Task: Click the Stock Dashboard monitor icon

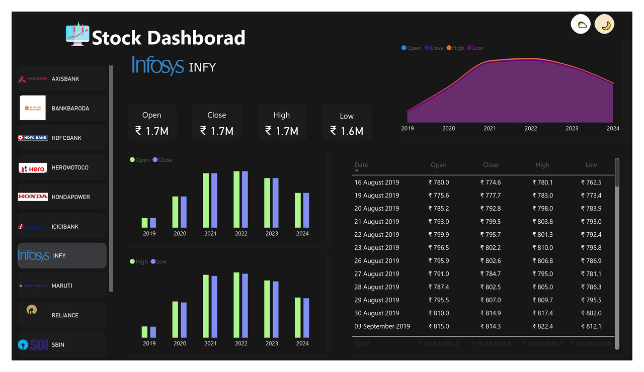Action: click(x=76, y=35)
